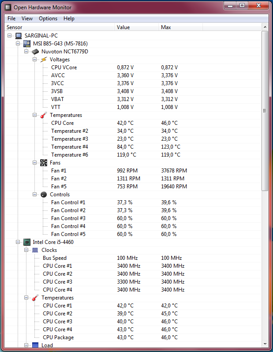
Task: Select the CPU Core temperature row under Nuvoton
Action: (x=133, y=123)
